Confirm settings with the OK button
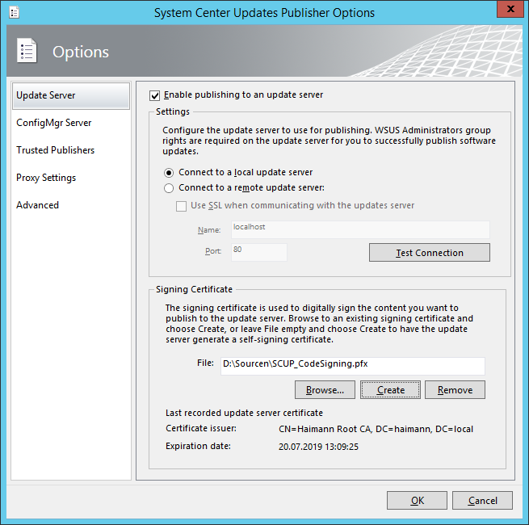529x525 pixels. pos(417,501)
